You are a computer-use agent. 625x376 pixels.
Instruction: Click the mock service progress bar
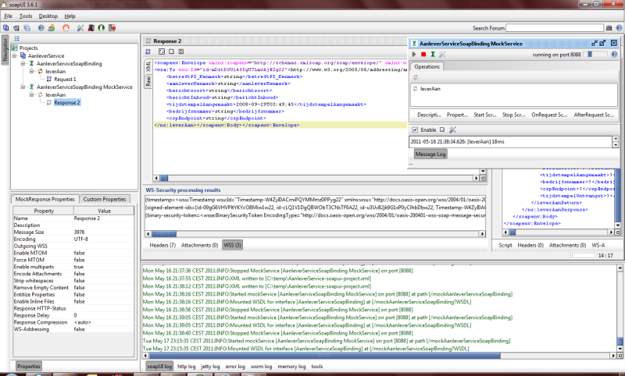pos(597,55)
